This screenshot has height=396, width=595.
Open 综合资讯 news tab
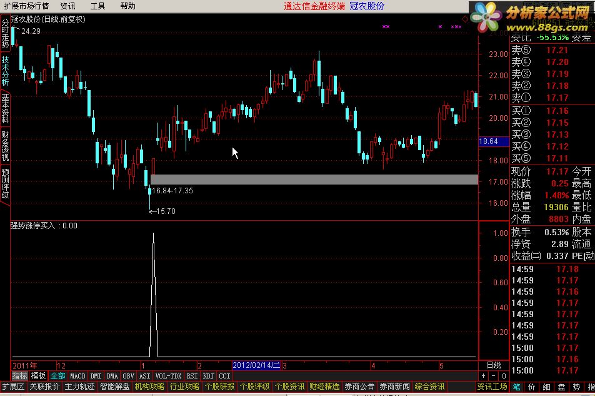pos(429,387)
